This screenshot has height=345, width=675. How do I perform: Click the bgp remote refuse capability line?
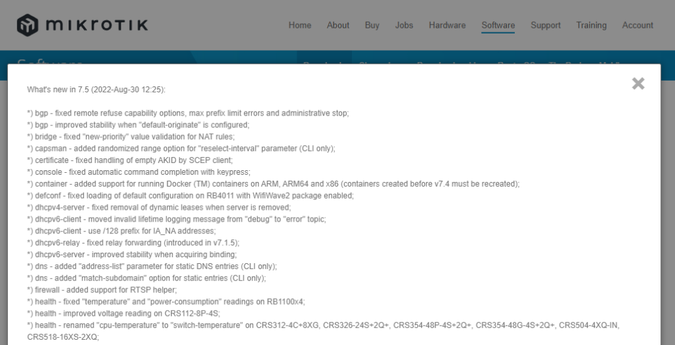[188, 113]
